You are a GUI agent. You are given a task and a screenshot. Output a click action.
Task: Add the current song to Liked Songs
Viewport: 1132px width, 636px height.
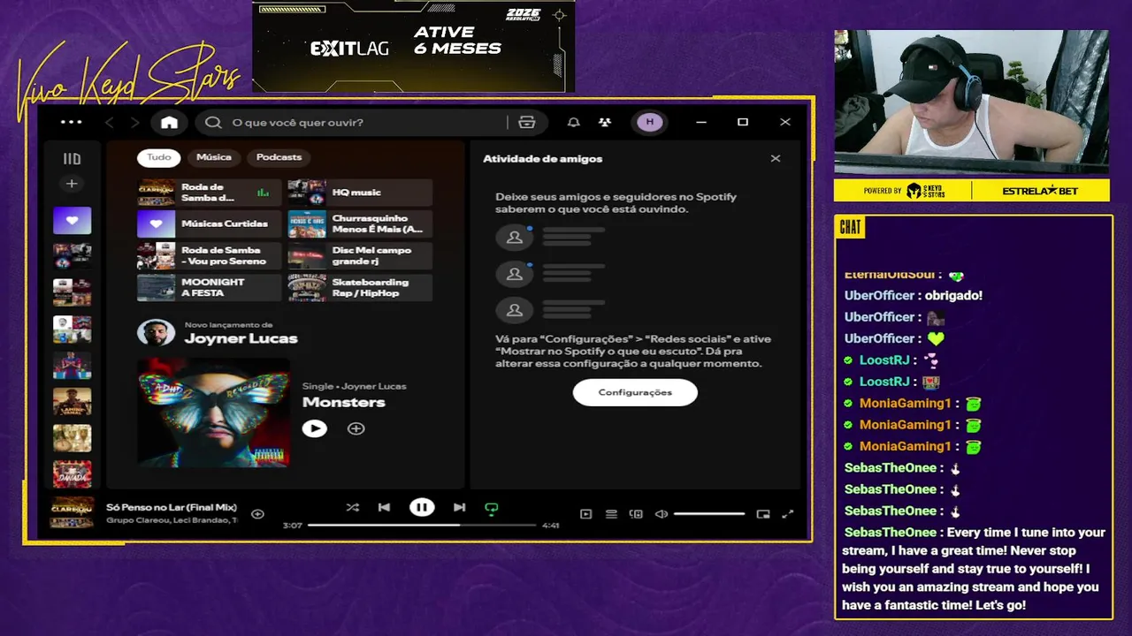point(257,514)
